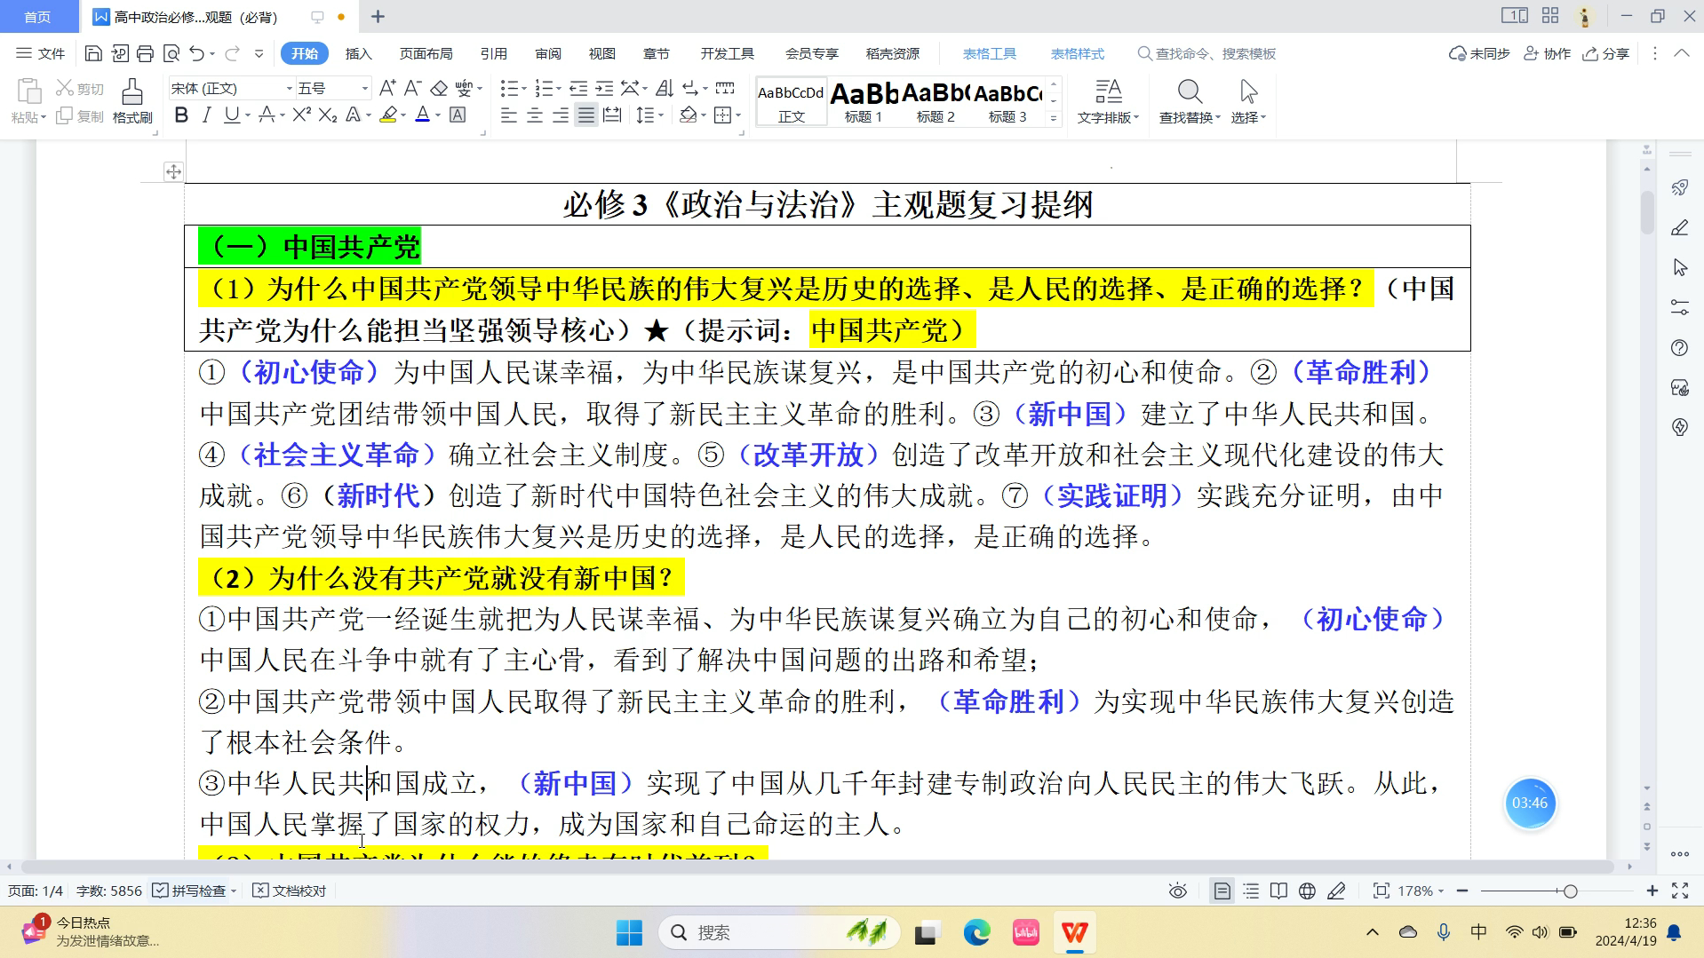Screen dimensions: 1704x958
Task: Open the 表格工具 tab
Action: (990, 53)
